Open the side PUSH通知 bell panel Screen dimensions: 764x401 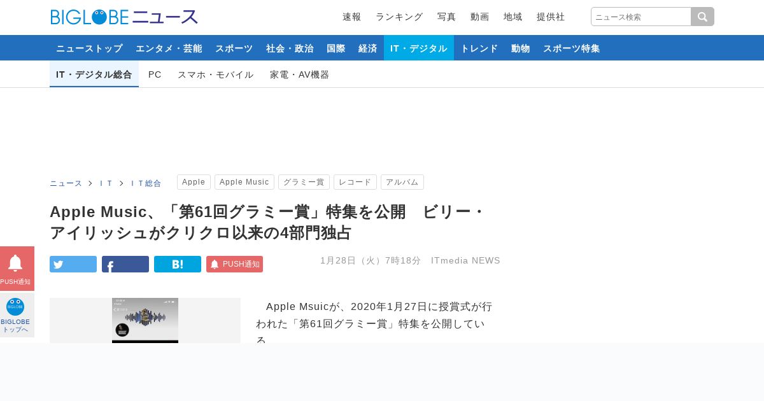click(17, 269)
